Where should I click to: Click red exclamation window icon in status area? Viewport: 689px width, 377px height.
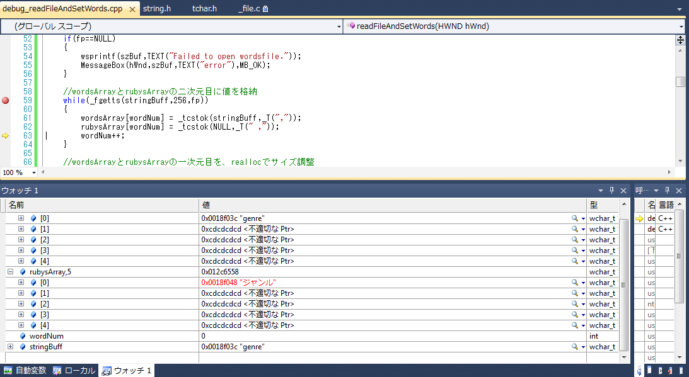tap(670, 371)
